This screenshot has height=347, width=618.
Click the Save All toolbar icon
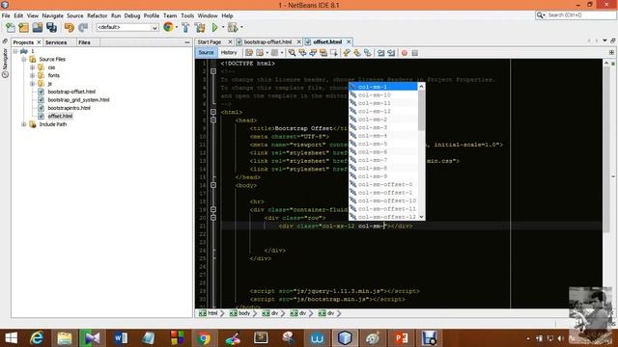(51, 27)
